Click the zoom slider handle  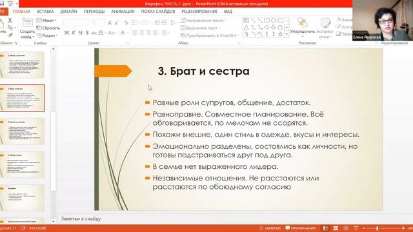point(378,228)
